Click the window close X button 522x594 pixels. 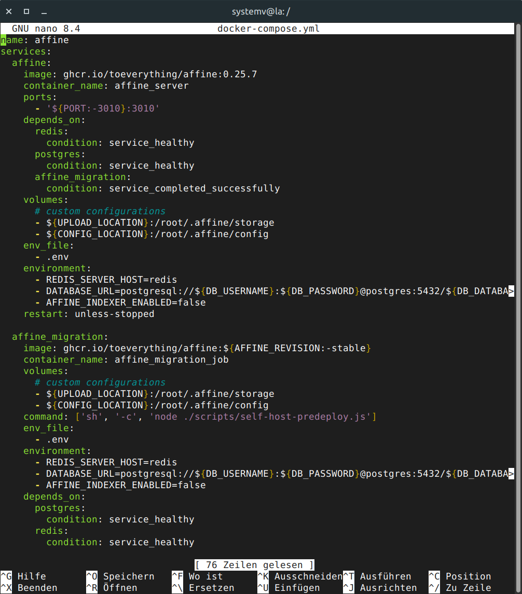tap(9, 11)
